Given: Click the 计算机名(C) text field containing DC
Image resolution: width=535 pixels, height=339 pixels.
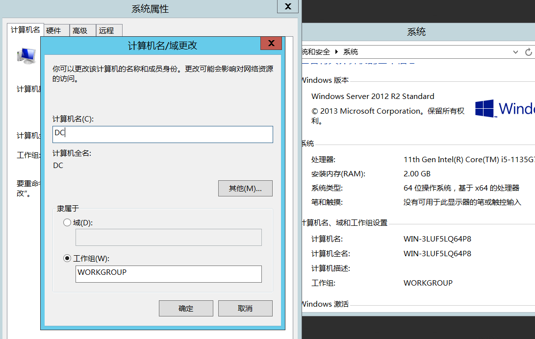Looking at the screenshot, I should coord(163,134).
